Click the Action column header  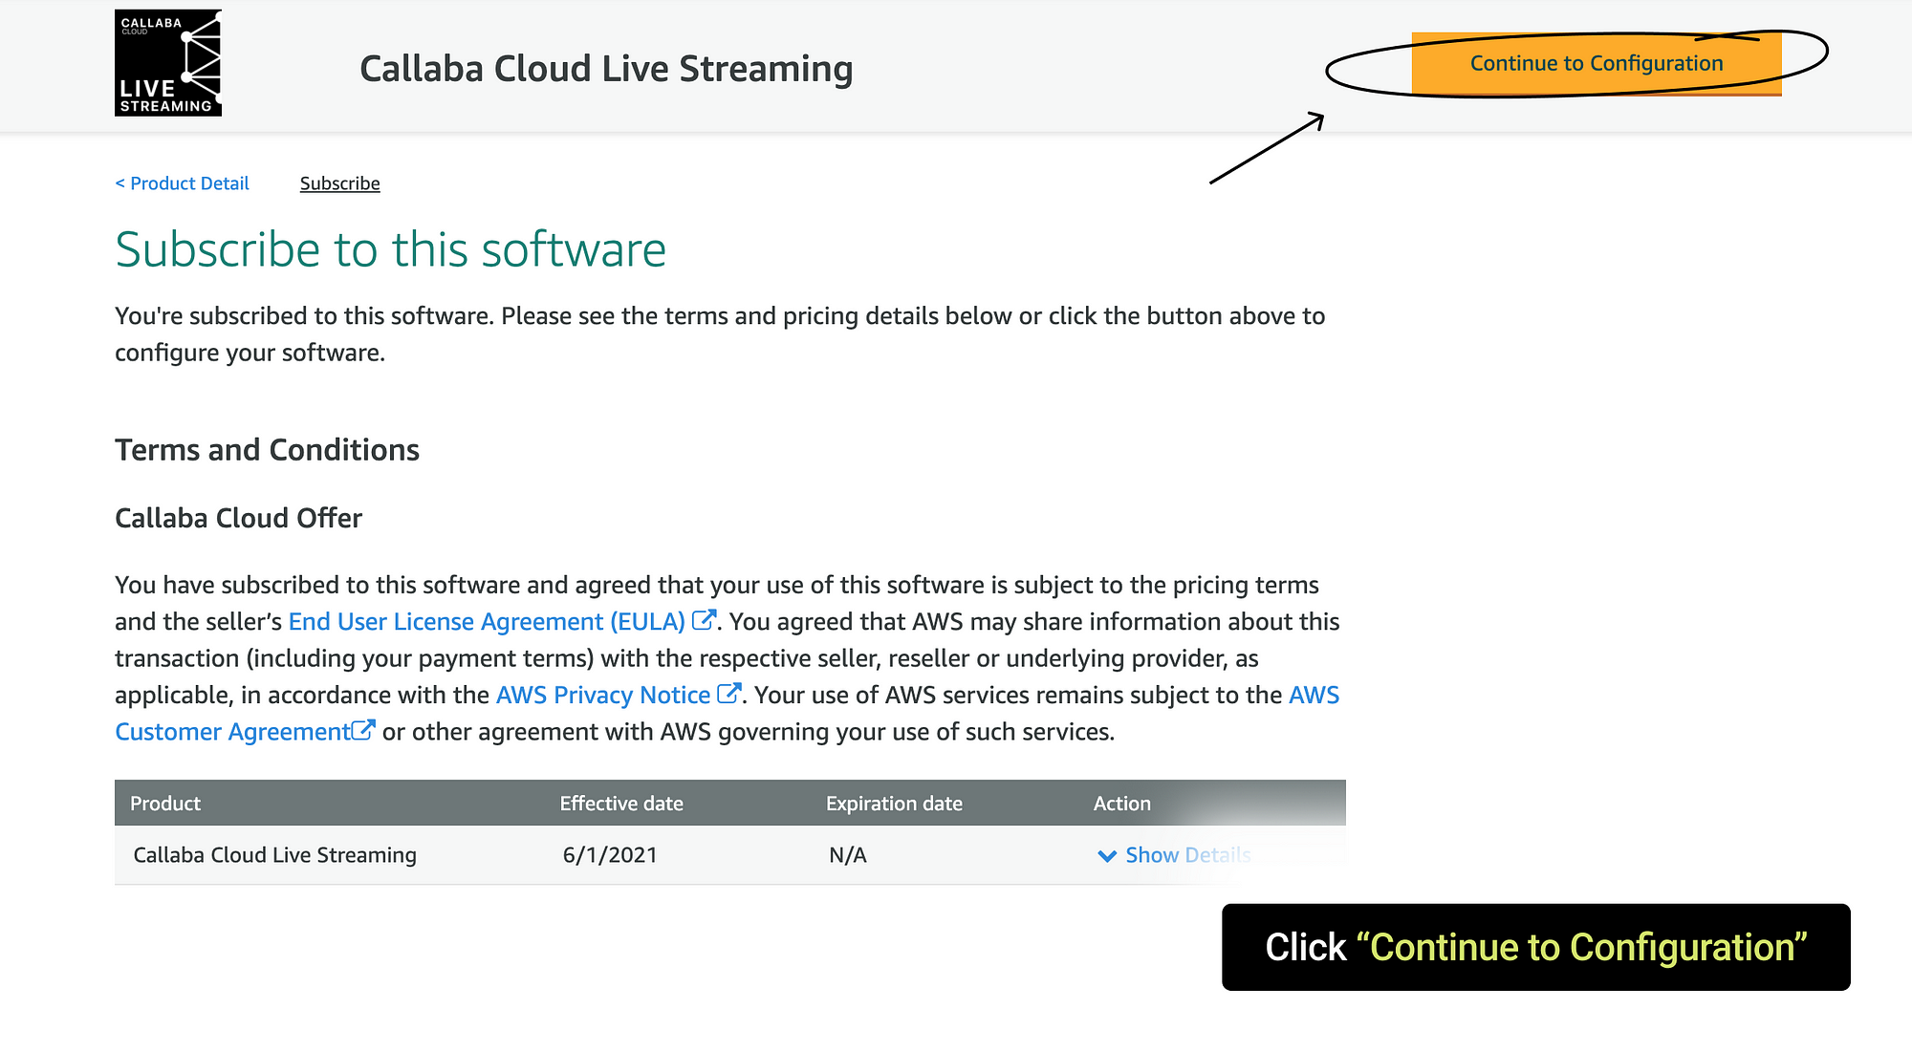coord(1121,804)
